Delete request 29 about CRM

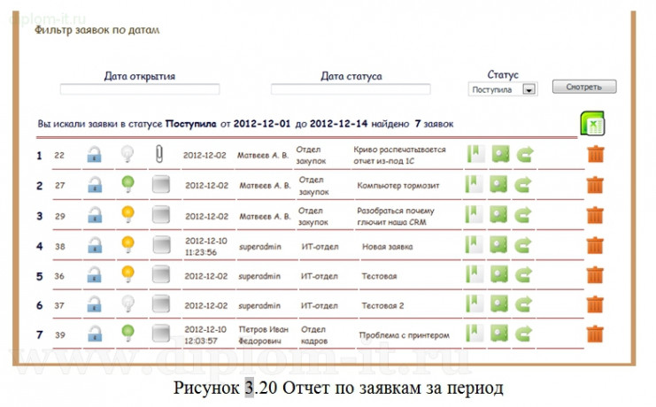point(595,215)
